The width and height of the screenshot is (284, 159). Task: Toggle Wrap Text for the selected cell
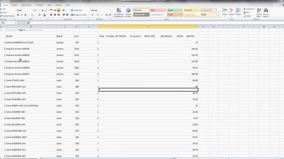click(x=76, y=10)
